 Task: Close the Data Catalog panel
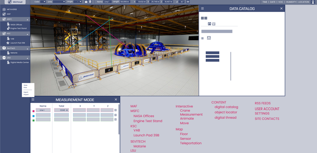pos(281,8)
